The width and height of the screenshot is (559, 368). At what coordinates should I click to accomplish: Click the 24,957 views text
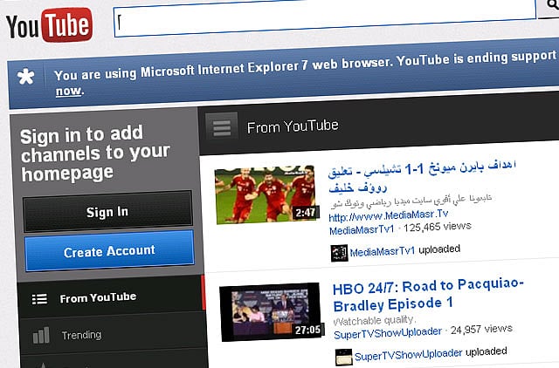(x=481, y=330)
